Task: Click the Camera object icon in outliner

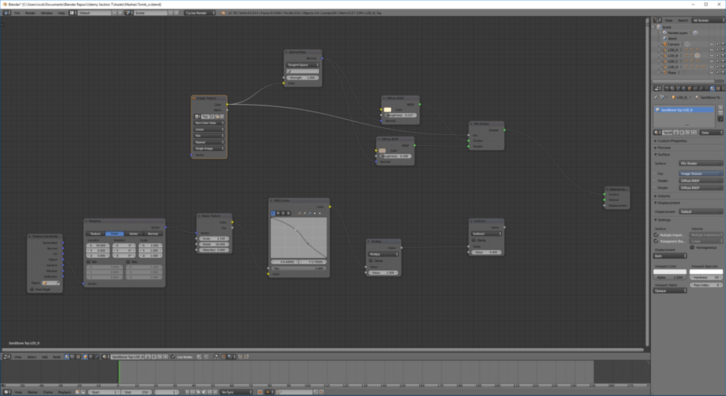Action: (664, 44)
